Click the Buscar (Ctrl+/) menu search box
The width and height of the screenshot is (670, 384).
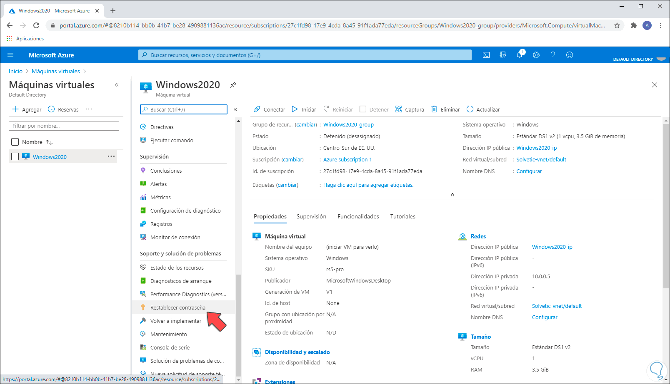coord(184,109)
